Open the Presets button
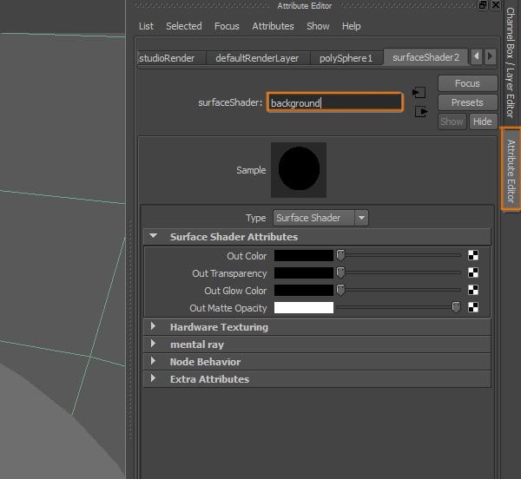 point(467,102)
